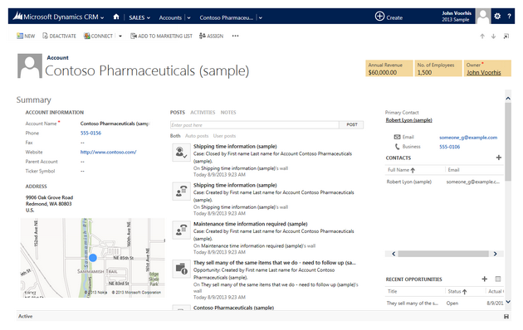
Task: Switch to the POSTS tab
Action: click(178, 113)
